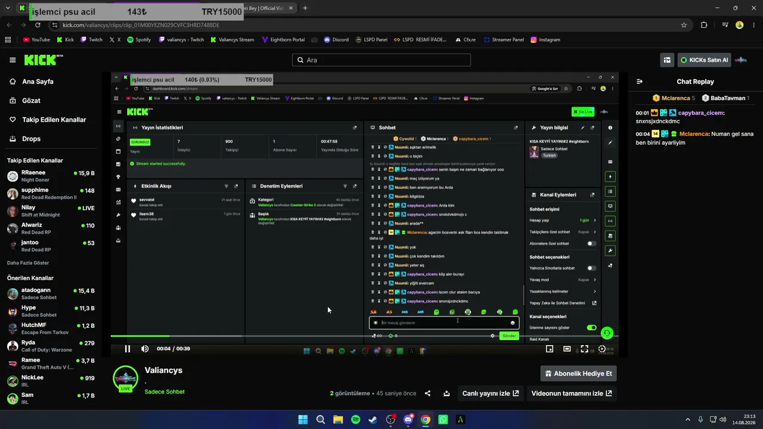763x429 pixels.
Task: Click the Daha Fazla Göster link
Action: pyautogui.click(x=28, y=263)
